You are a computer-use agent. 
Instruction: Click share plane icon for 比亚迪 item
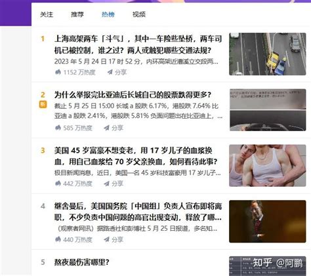click(x=107, y=128)
